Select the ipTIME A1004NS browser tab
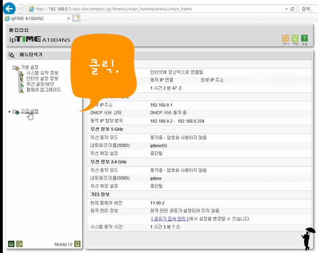 coord(37,18)
